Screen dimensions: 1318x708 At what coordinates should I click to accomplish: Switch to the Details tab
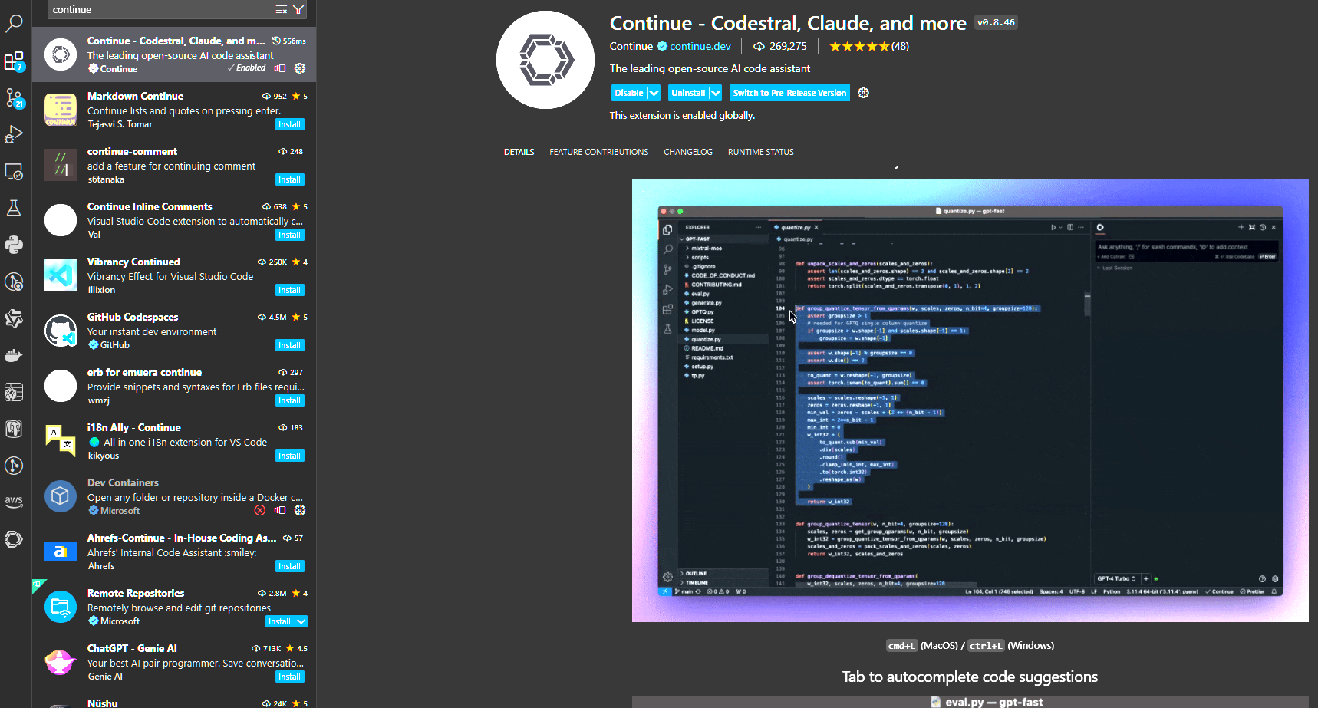[519, 152]
